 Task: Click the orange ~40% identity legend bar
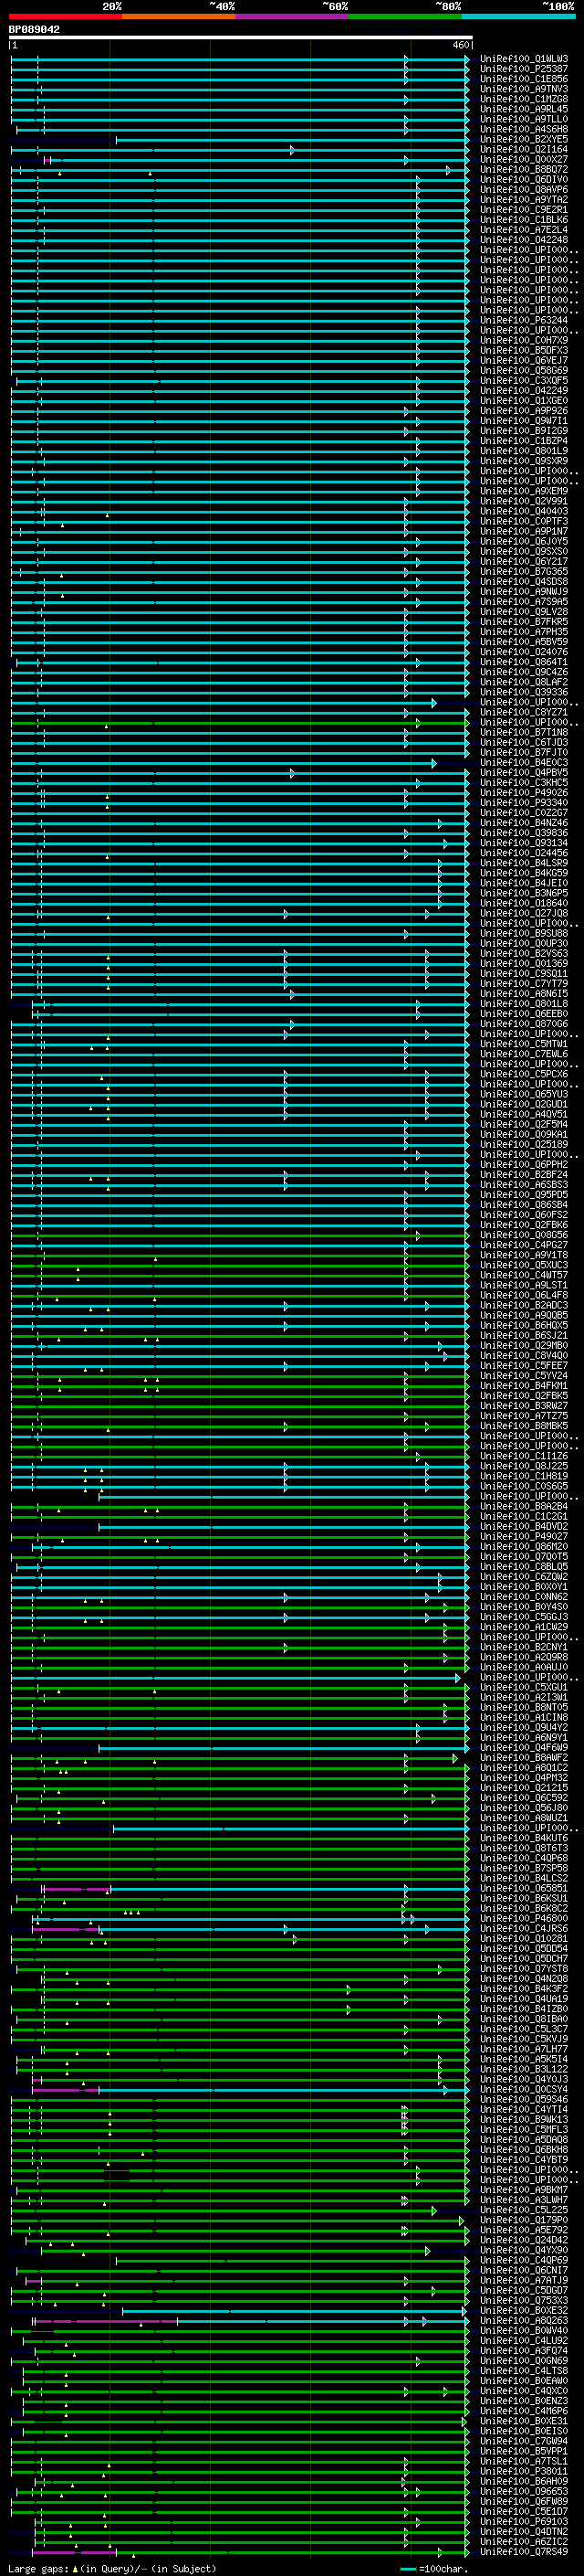[179, 17]
